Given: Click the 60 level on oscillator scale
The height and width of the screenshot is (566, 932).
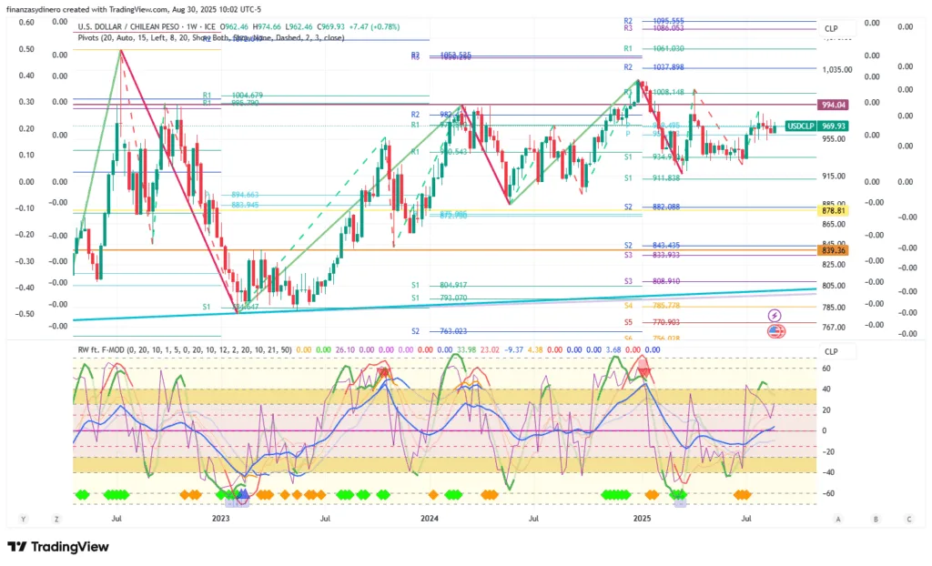Looking at the screenshot, I should click(826, 369).
